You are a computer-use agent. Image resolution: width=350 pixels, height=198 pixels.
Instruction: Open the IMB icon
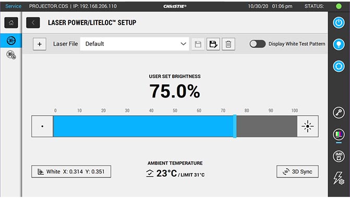click(x=339, y=156)
